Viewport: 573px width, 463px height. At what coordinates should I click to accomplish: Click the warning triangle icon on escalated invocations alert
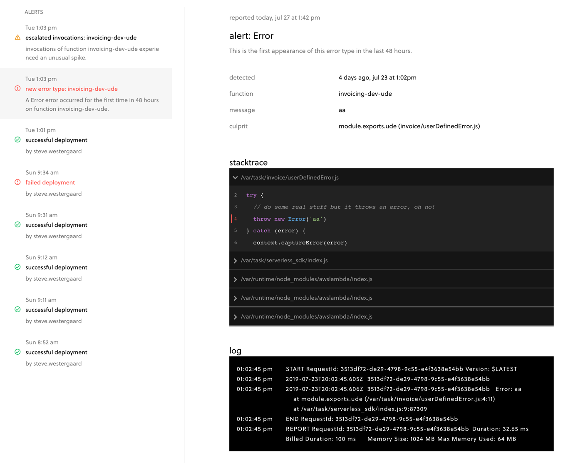(x=17, y=37)
